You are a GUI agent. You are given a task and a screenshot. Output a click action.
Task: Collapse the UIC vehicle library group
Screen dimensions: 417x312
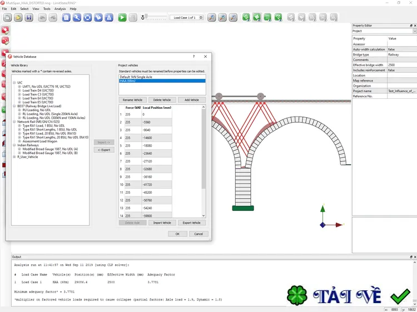14,83
